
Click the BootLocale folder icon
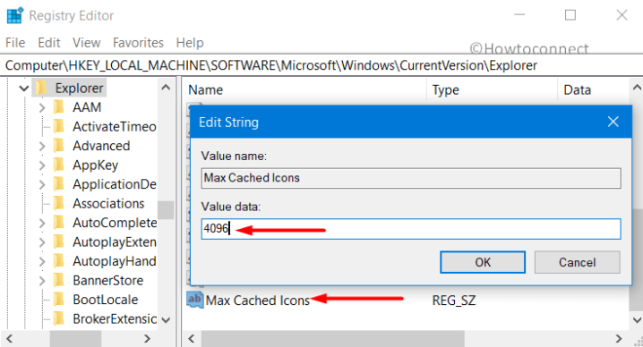click(x=59, y=300)
